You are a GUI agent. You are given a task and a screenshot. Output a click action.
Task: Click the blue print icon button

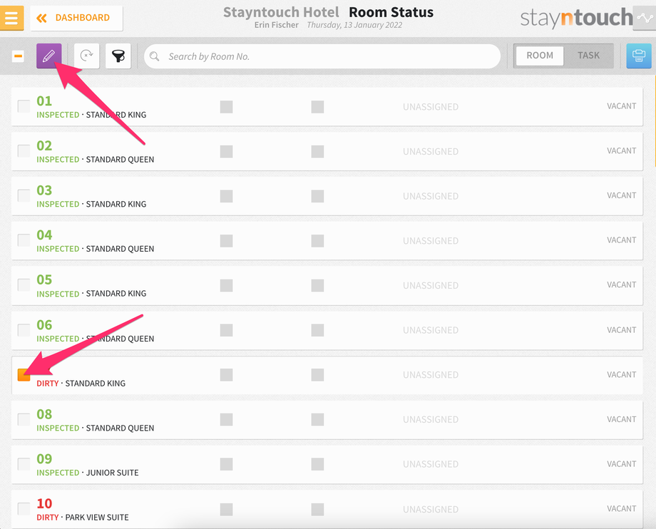click(638, 56)
